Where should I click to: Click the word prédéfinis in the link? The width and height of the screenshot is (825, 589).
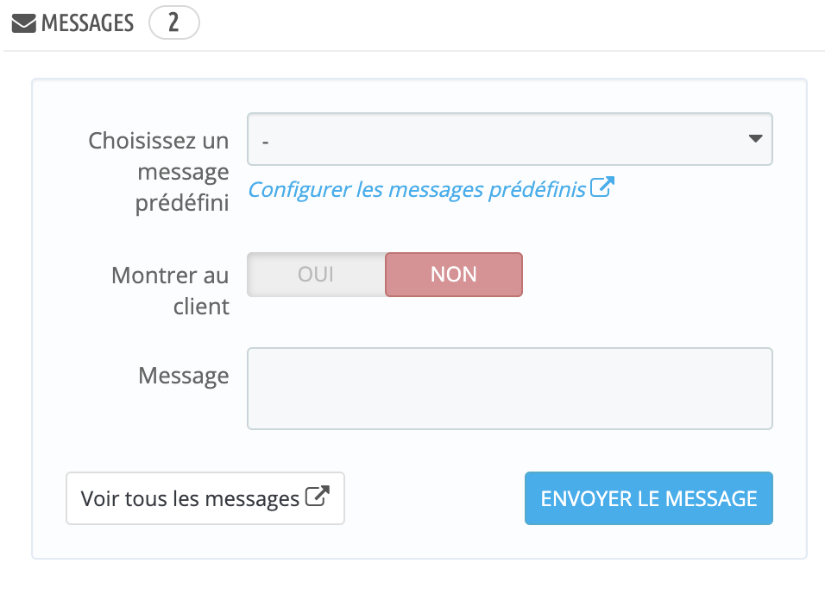[537, 190]
